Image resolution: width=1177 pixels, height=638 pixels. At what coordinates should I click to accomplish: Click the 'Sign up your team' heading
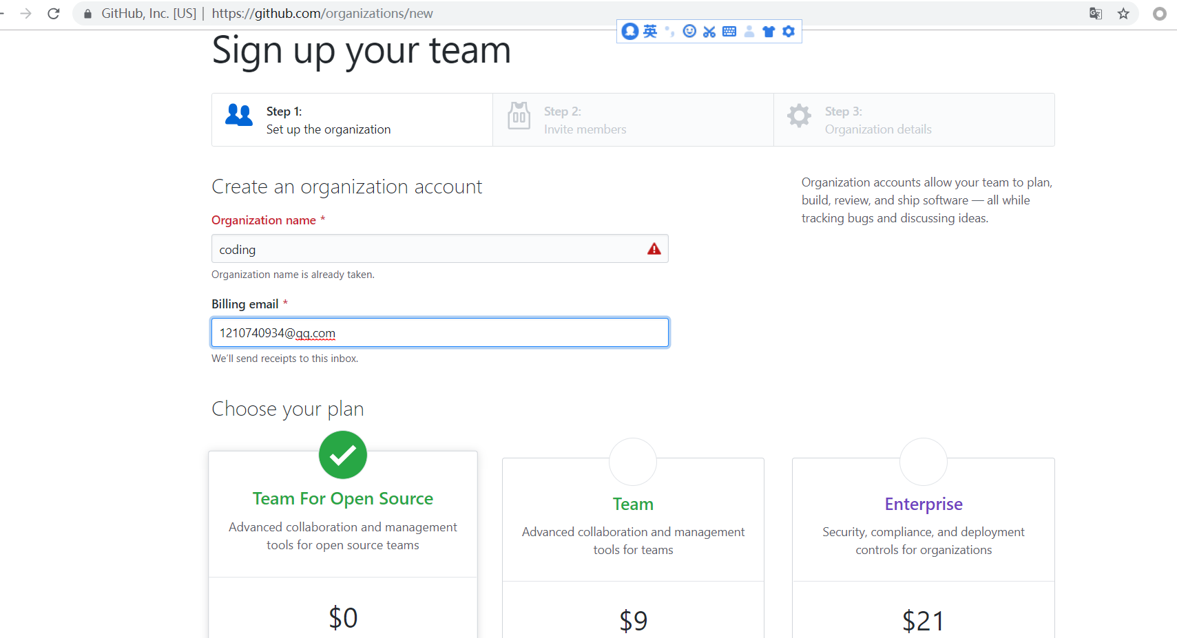362,50
